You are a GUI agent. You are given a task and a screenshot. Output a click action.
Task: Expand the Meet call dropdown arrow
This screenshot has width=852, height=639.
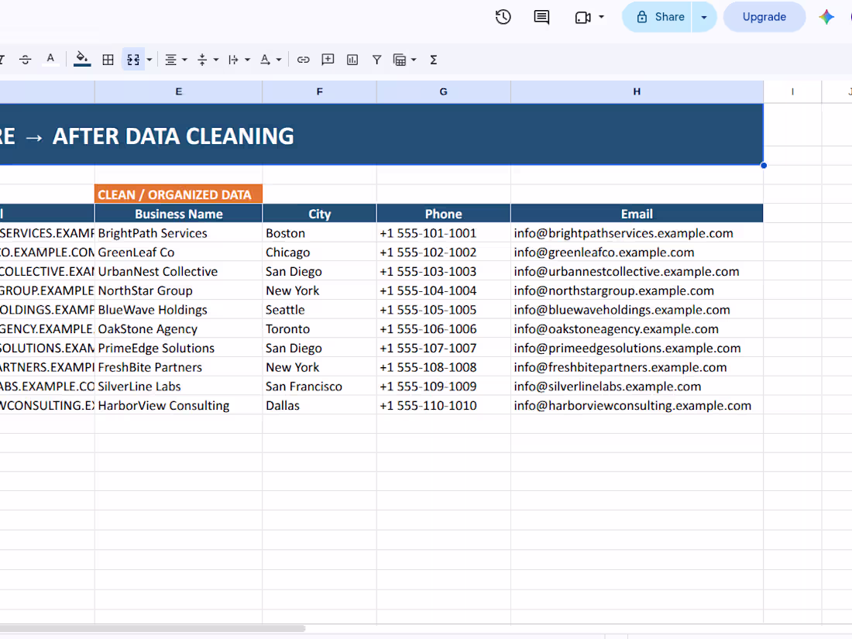602,17
